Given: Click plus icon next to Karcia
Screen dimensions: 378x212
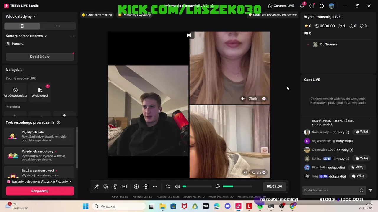Looking at the screenshot, I should pos(264,173).
